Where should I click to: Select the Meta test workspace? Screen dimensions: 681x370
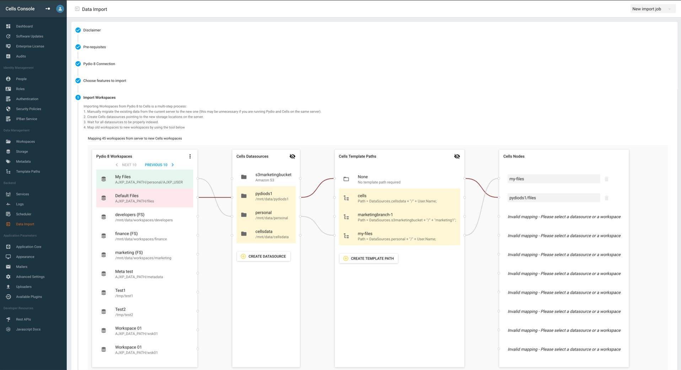145,274
